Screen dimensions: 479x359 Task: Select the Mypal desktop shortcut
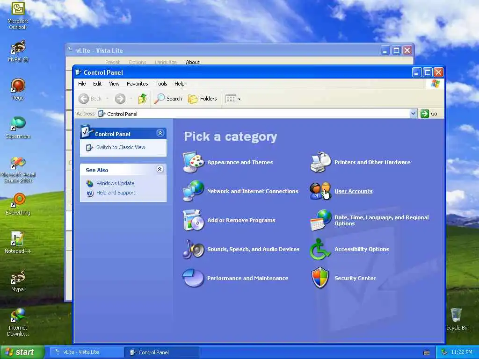18,281
